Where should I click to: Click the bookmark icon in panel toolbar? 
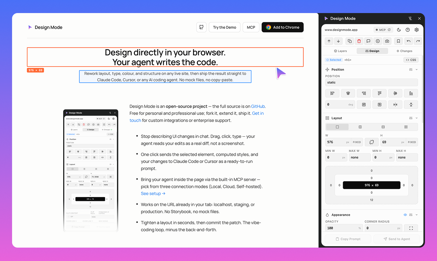398,41
